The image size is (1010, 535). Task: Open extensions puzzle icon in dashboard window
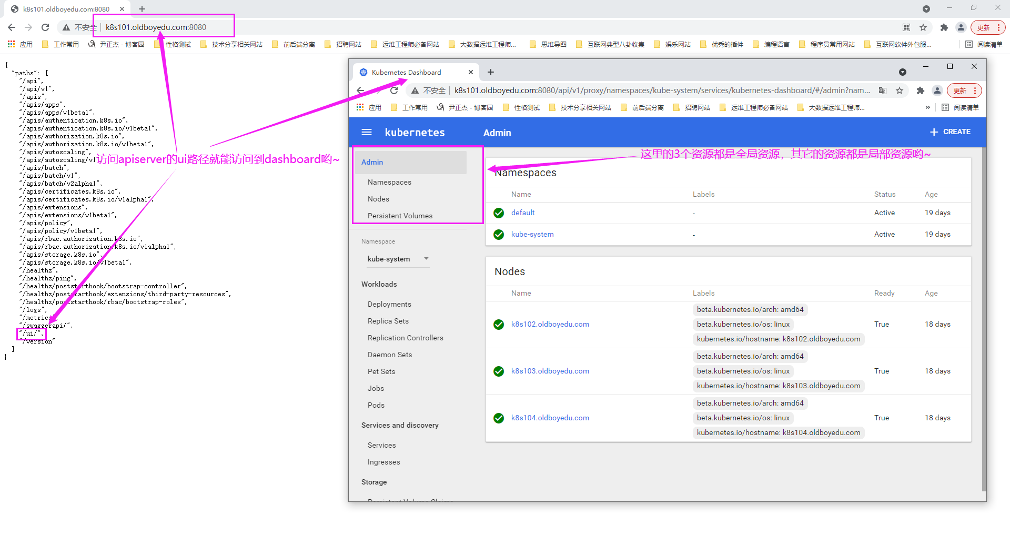pos(920,90)
